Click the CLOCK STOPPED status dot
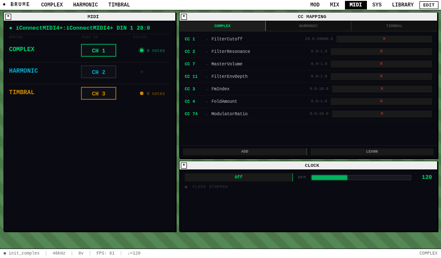 [x=186, y=187]
